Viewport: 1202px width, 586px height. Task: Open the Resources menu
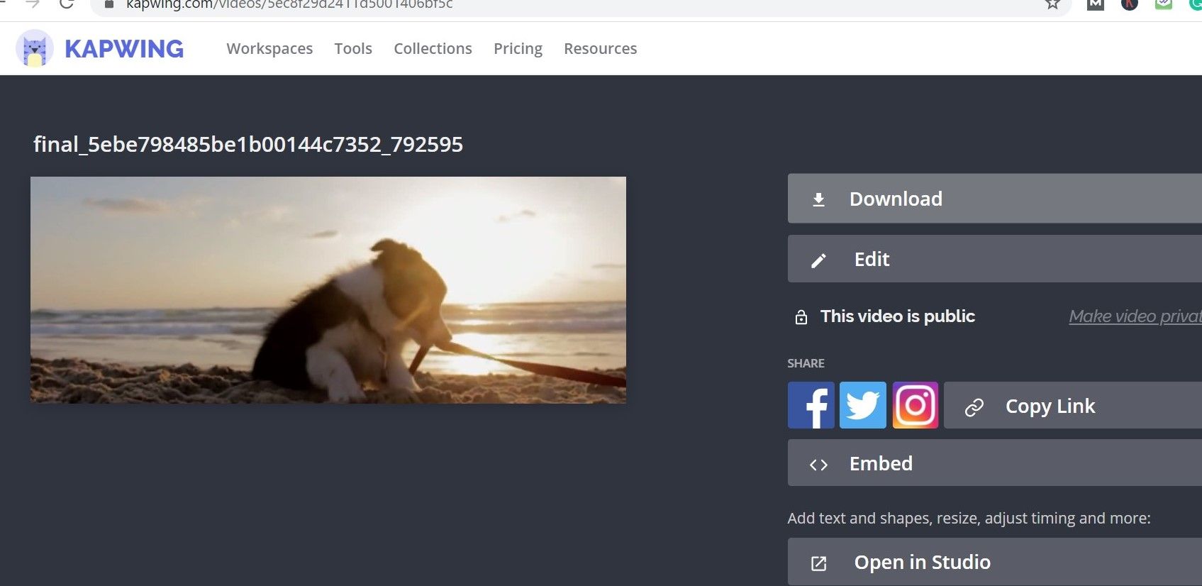click(x=600, y=49)
